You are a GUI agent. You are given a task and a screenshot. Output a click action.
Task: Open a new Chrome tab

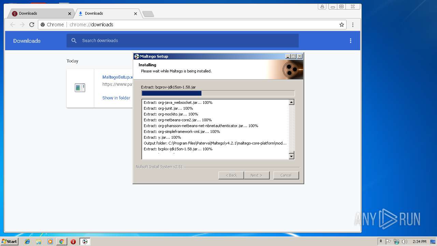[x=148, y=14]
